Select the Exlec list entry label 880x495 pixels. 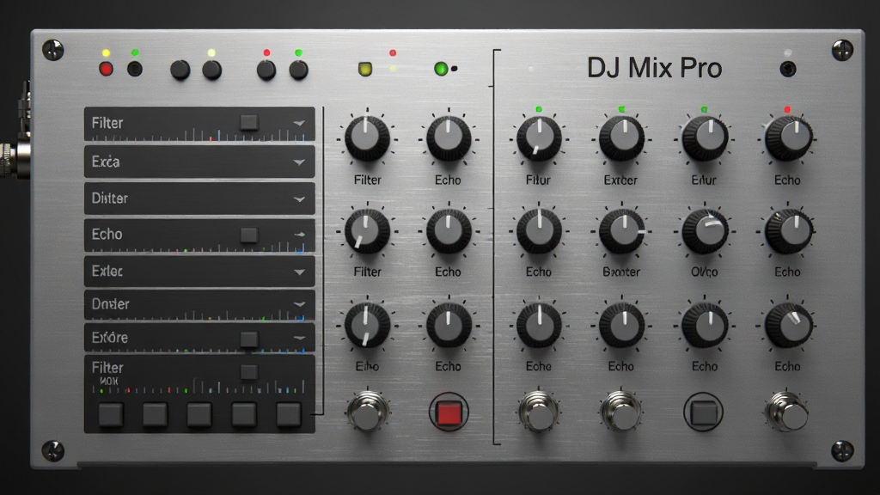click(107, 271)
